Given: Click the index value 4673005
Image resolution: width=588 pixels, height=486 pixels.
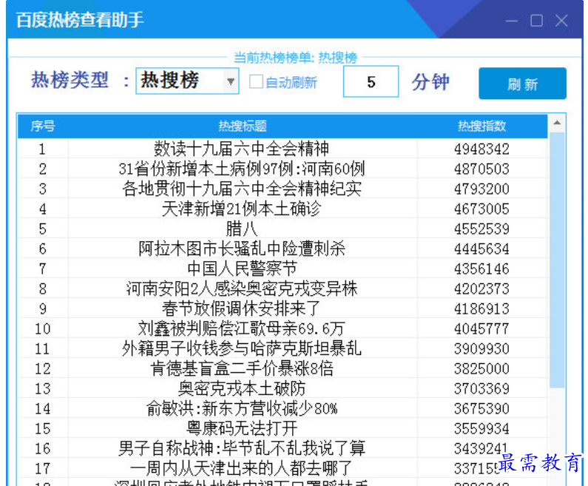Looking at the screenshot, I should 482,209.
